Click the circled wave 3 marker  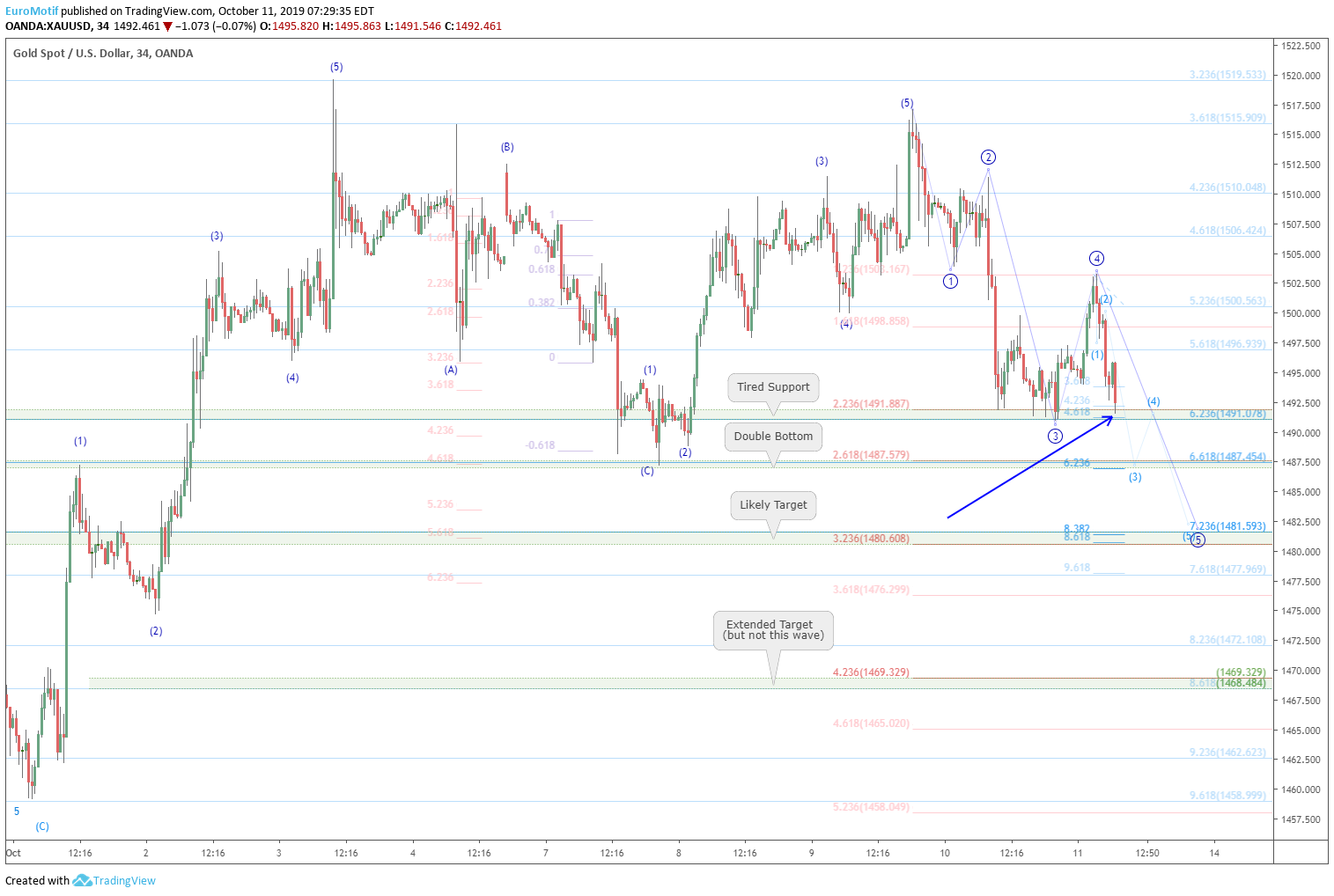[1055, 436]
